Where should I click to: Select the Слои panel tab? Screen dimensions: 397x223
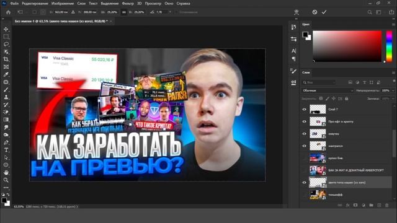306,72
